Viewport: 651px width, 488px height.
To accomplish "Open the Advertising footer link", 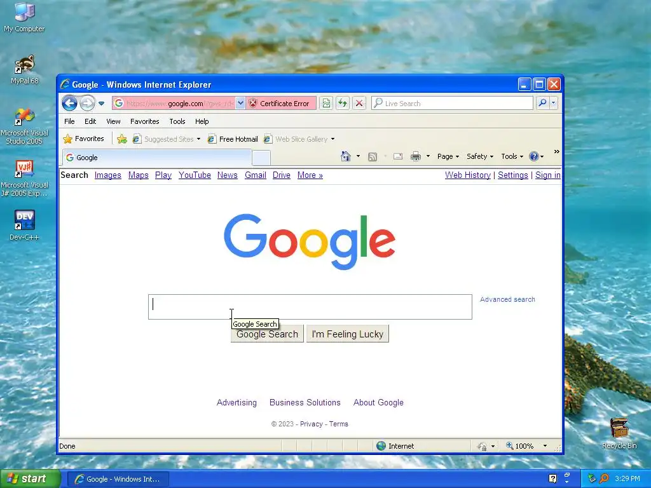I will pyautogui.click(x=236, y=402).
